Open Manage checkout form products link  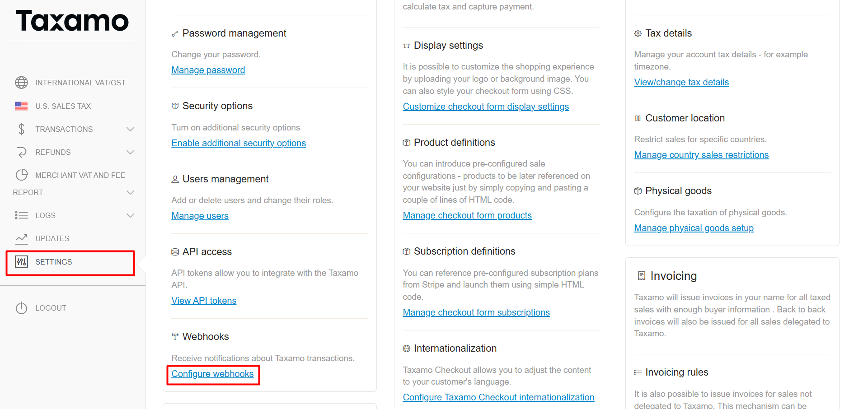point(467,215)
